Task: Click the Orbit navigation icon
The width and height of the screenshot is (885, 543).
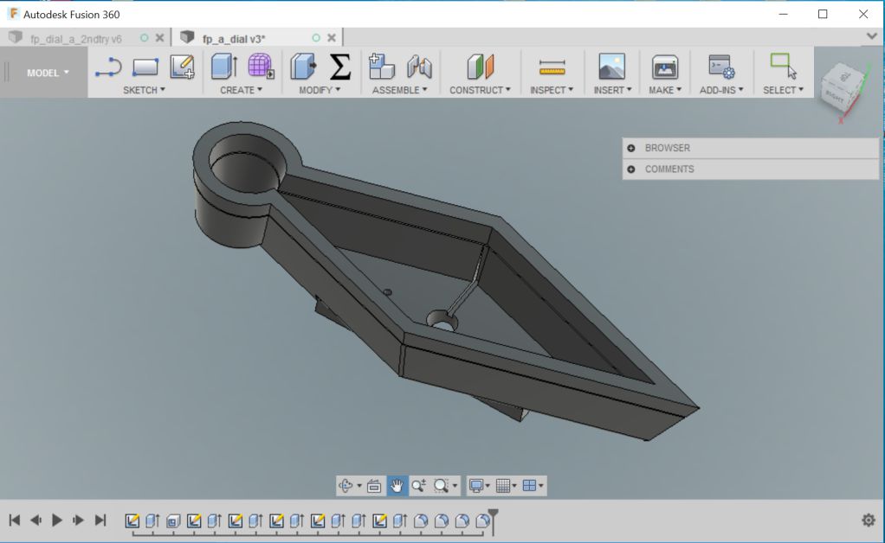Action: [x=346, y=486]
